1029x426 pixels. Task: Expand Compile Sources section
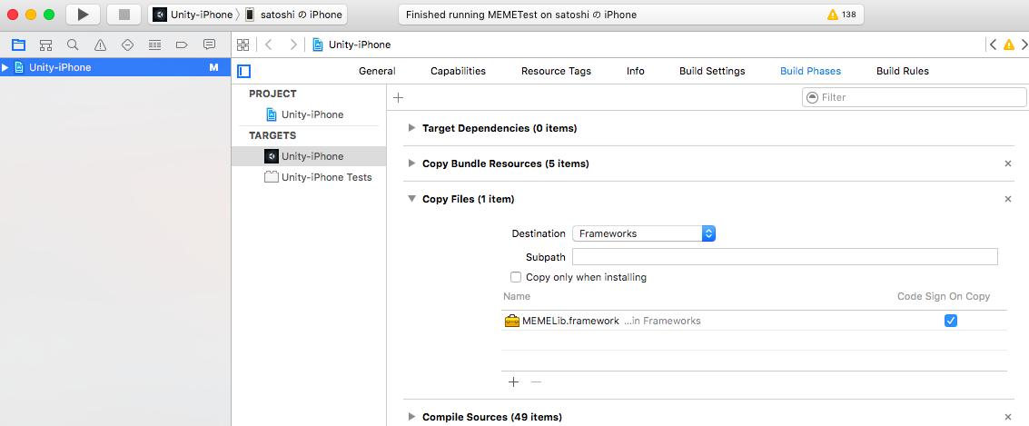(x=411, y=417)
